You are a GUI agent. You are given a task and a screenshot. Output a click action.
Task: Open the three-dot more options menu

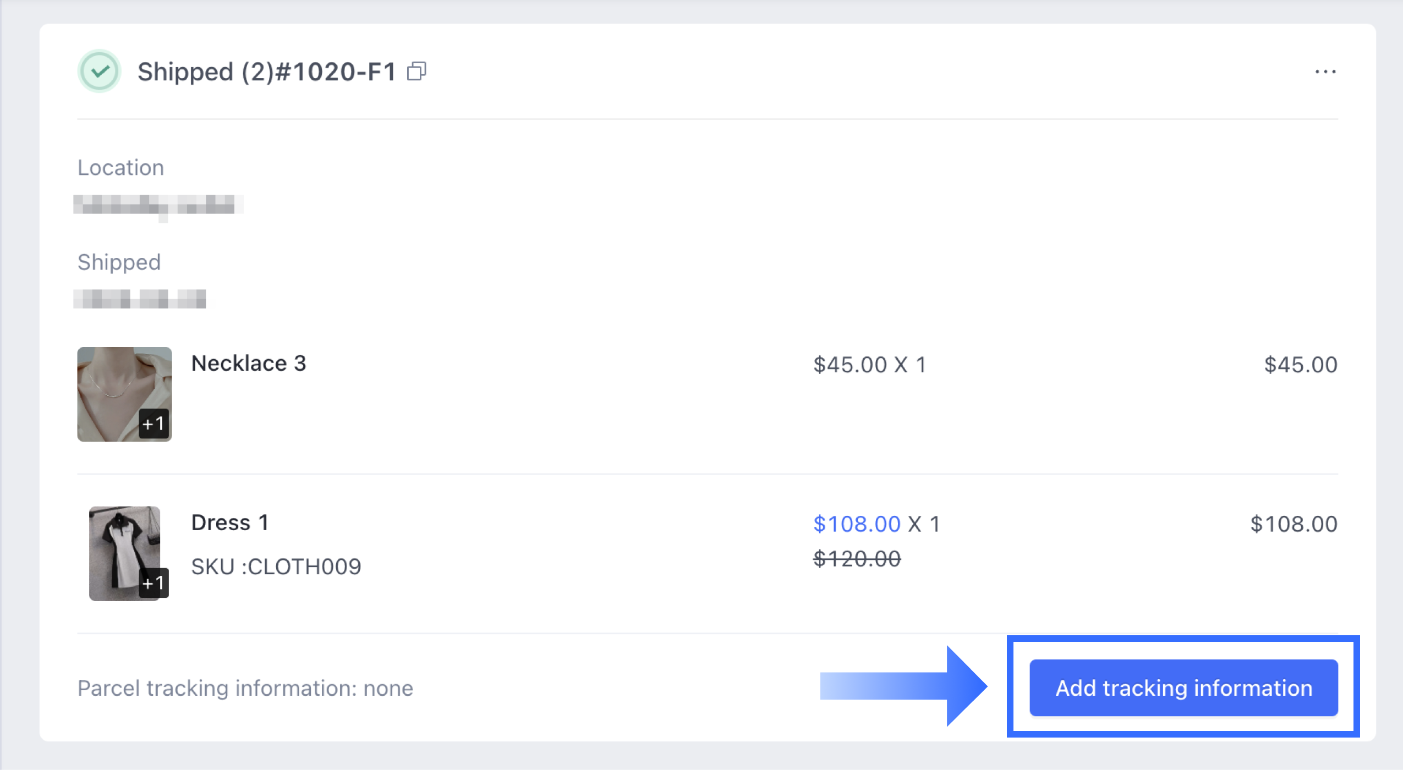pyautogui.click(x=1325, y=71)
